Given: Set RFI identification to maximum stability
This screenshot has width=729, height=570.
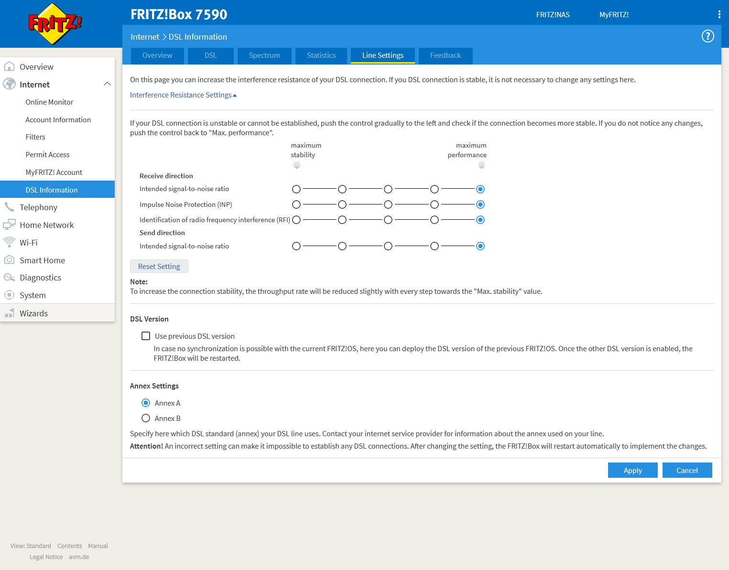Looking at the screenshot, I should click(296, 220).
